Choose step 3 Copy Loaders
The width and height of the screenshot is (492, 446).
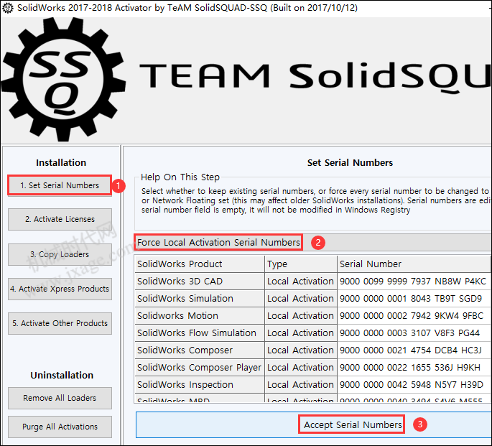pyautogui.click(x=60, y=254)
